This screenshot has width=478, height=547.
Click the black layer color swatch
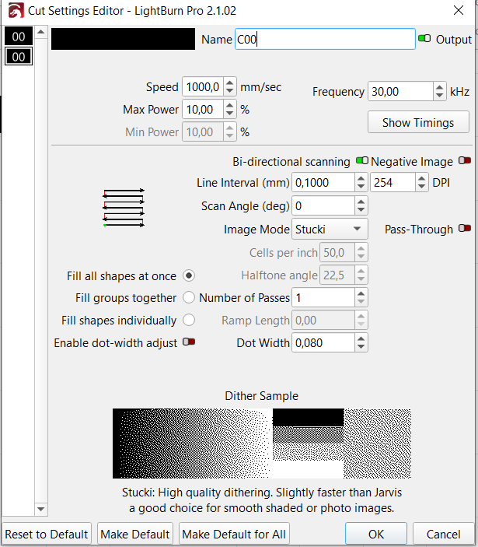click(x=124, y=39)
